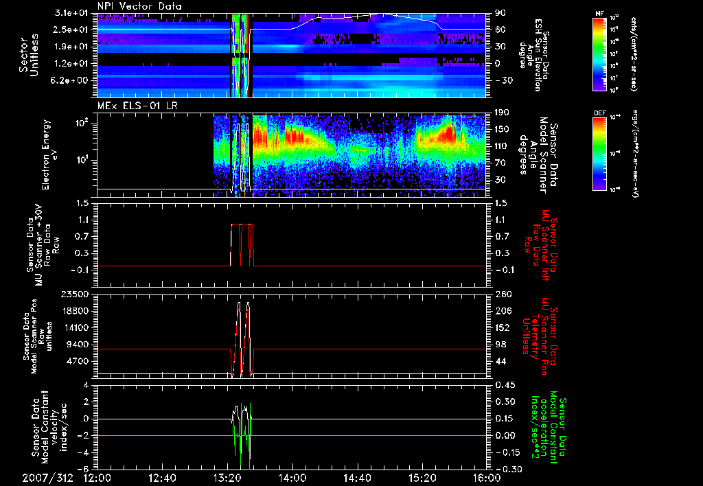Click the red MU Scanner Pos Telemetry title
703x486 pixels.
[x=538, y=336]
